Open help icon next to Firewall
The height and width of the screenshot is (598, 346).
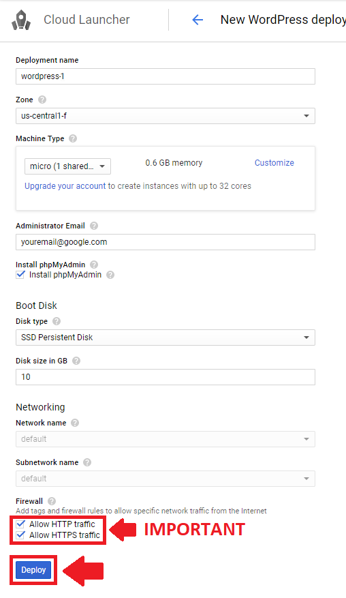click(52, 501)
